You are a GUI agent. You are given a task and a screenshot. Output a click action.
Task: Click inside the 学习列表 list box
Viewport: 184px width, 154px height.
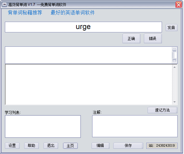[x=43, y=126]
